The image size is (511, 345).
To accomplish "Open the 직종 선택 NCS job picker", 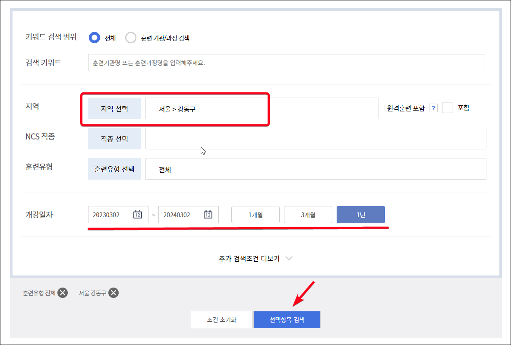I will 114,138.
